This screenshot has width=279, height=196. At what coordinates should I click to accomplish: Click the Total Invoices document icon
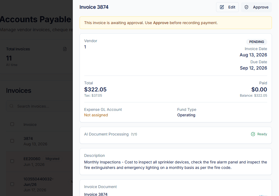pos(65,49)
